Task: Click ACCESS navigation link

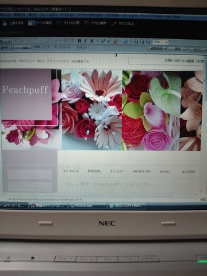Action: click(188, 172)
